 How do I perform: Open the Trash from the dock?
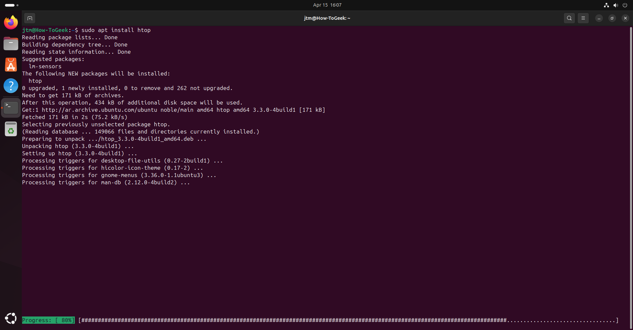(11, 129)
